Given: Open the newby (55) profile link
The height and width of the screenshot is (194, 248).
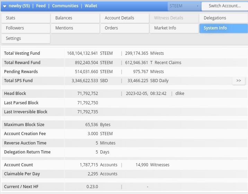Looking at the screenshot, I should pos(19,6).
